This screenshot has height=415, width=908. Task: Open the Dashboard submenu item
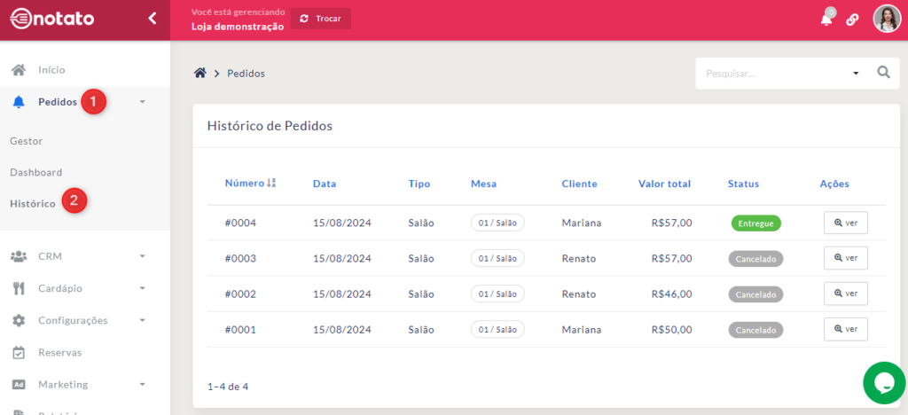pyautogui.click(x=36, y=172)
